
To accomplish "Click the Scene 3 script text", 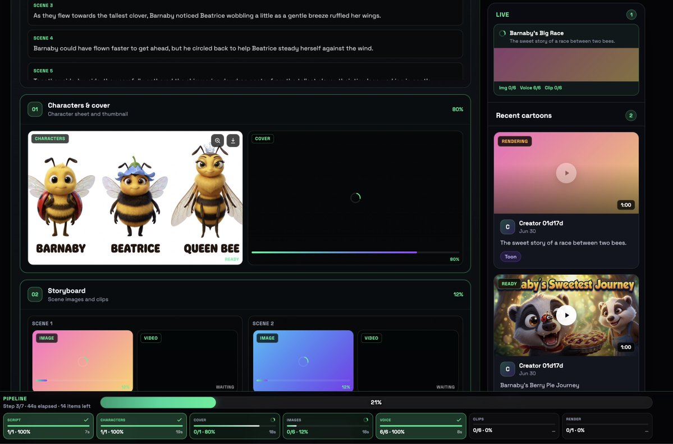I will click(207, 16).
